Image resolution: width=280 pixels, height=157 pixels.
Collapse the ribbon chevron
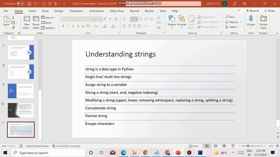277,33
